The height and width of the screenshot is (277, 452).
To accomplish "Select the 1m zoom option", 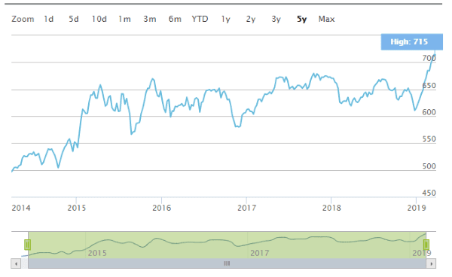I will [x=124, y=19].
